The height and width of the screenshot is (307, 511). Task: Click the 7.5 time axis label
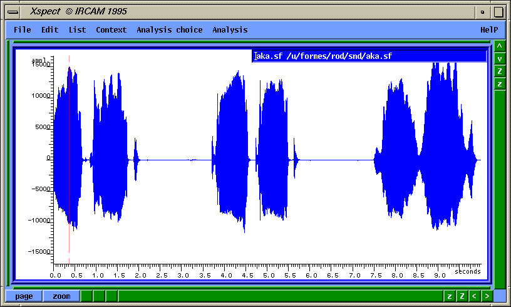[x=376, y=276]
